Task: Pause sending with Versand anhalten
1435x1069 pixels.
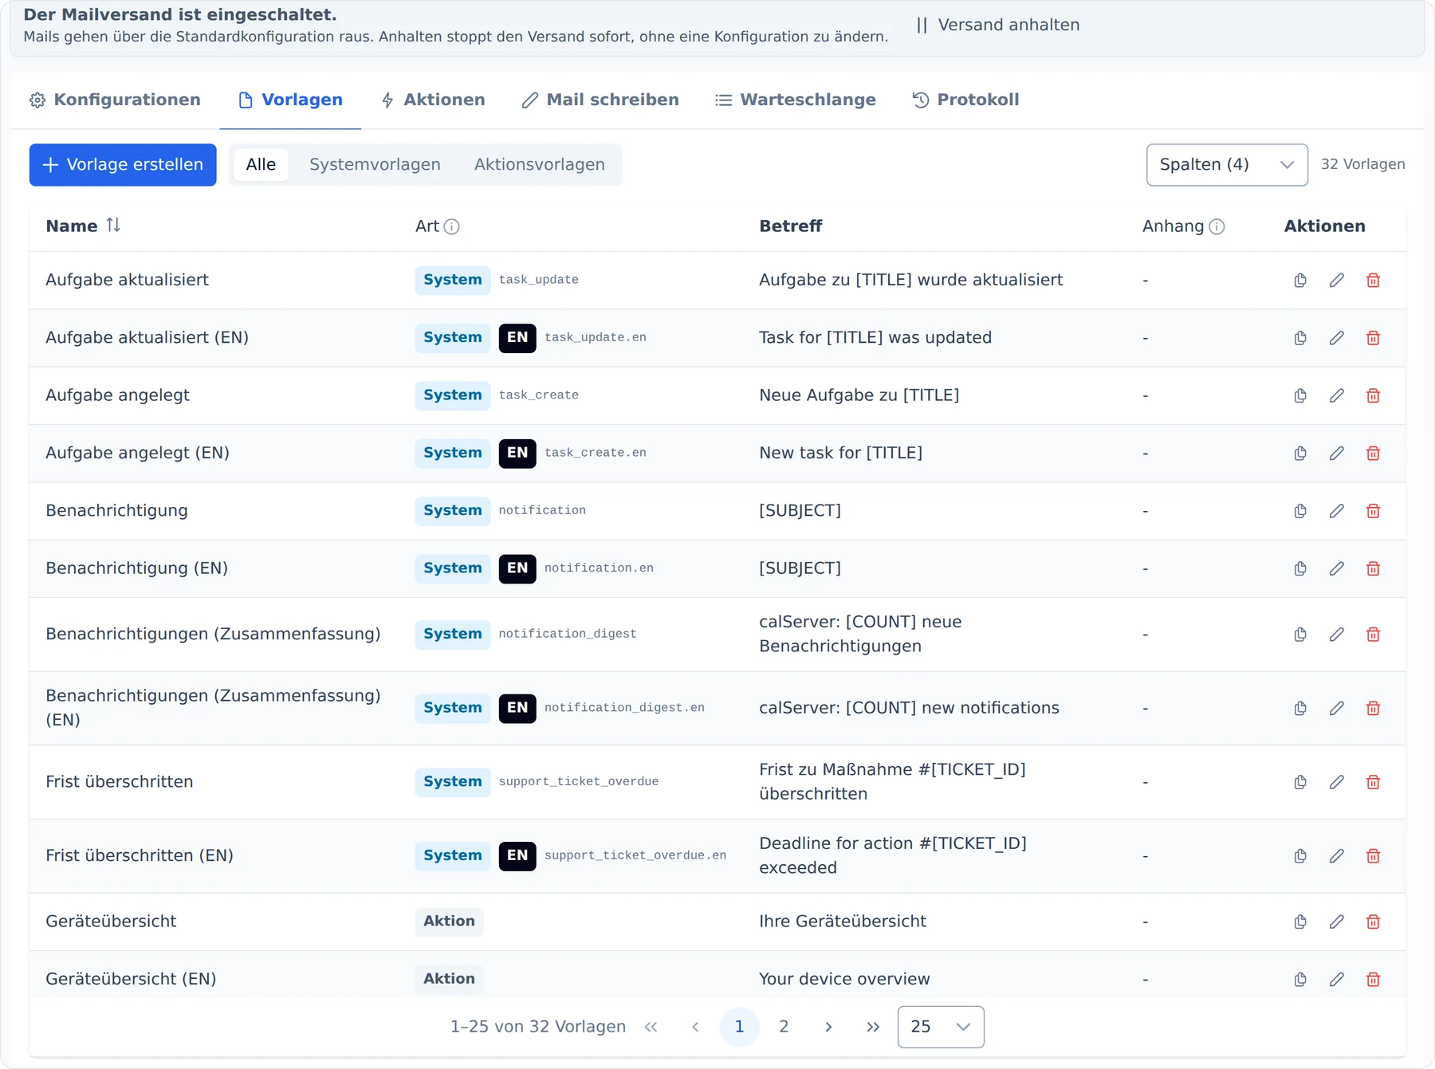Action: point(998,25)
